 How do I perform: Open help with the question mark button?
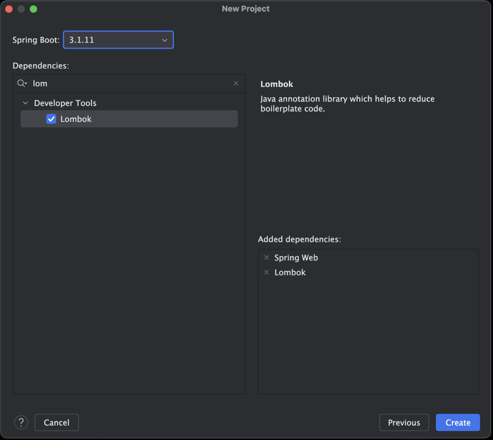21,423
